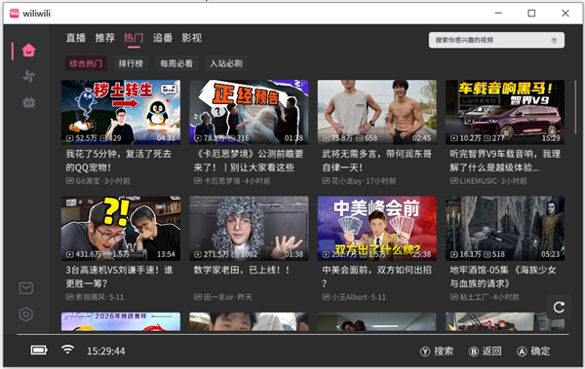The width and height of the screenshot is (585, 369).
Task: Click the clock time 15:29:44
Action: [x=106, y=351]
